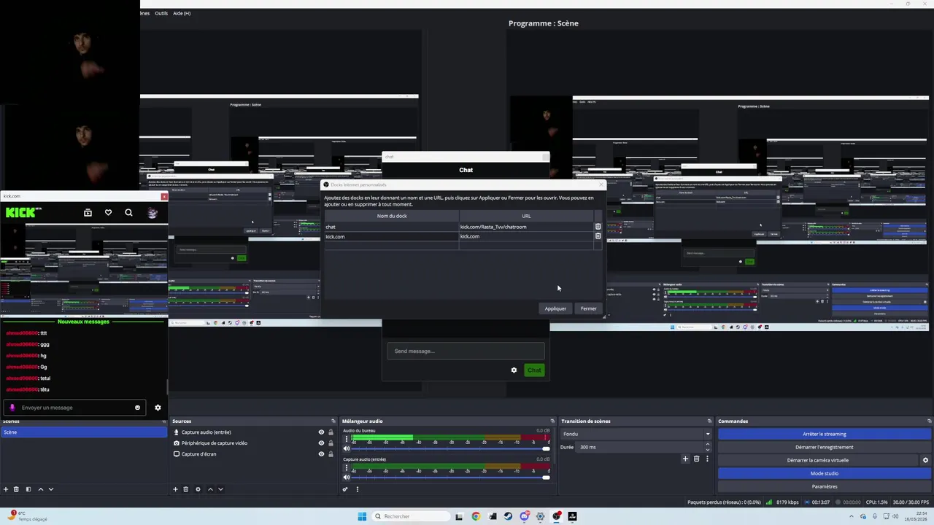934x525 pixels.
Task: Open scene filters icon in Scènes panel
Action: [28, 489]
